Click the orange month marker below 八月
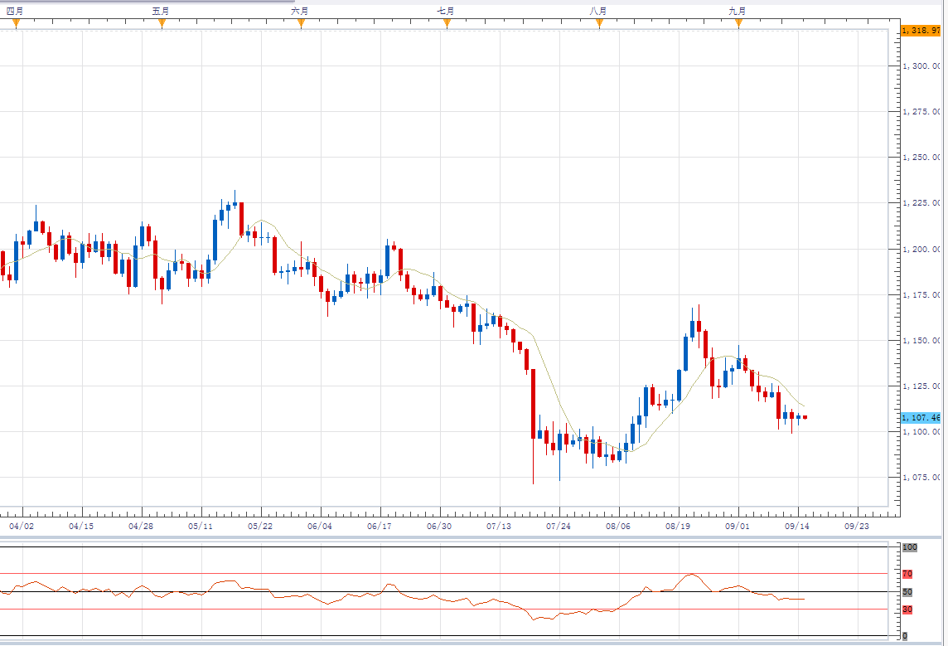Screen dimensions: 948x646 coord(599,23)
